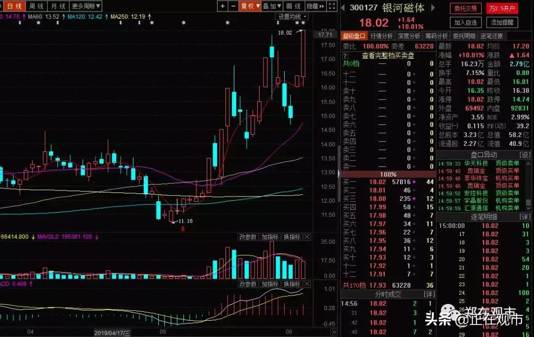The image size is (534, 337).
Task: Zoom out of chart using minus icon
Action: (232, 6)
